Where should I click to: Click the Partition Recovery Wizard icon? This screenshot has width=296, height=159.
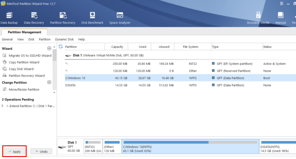pyautogui.click(x=4, y=76)
